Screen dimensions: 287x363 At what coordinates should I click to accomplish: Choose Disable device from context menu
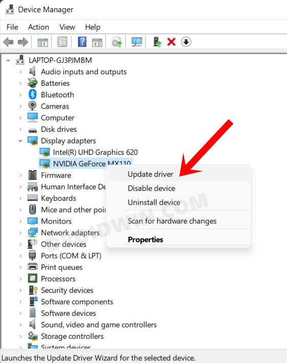coord(179,188)
